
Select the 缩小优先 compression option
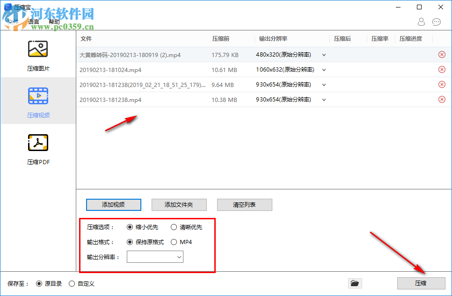[x=130, y=227]
